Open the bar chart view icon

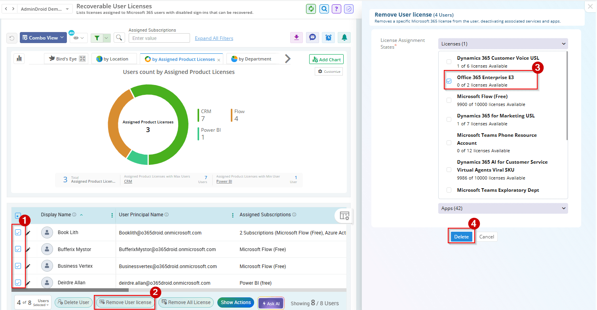tap(19, 59)
